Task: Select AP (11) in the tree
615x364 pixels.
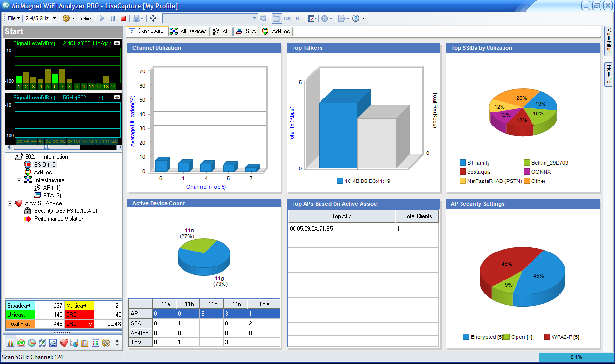Action: (52, 188)
